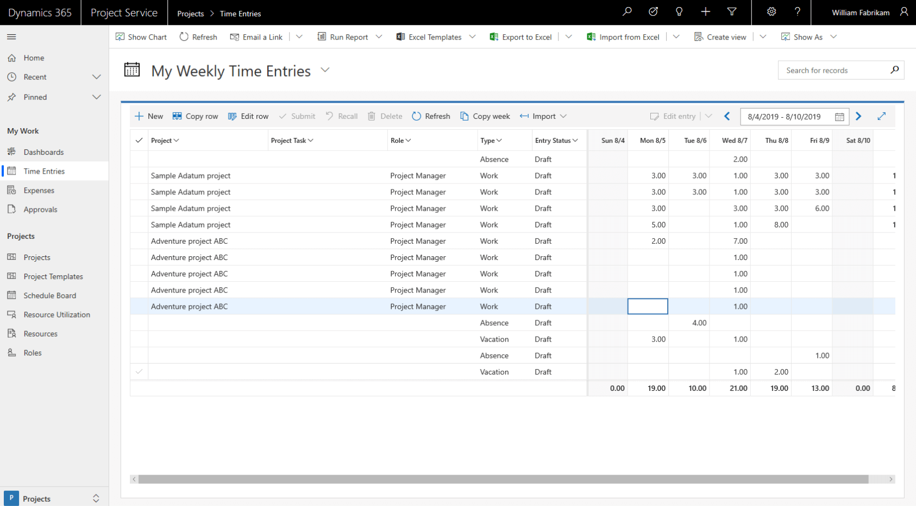
Task: Click Copy row
Action: coord(196,116)
